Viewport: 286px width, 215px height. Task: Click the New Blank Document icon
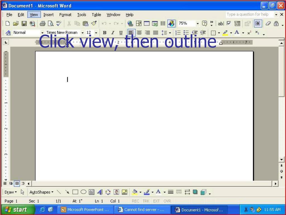[x=8, y=24]
